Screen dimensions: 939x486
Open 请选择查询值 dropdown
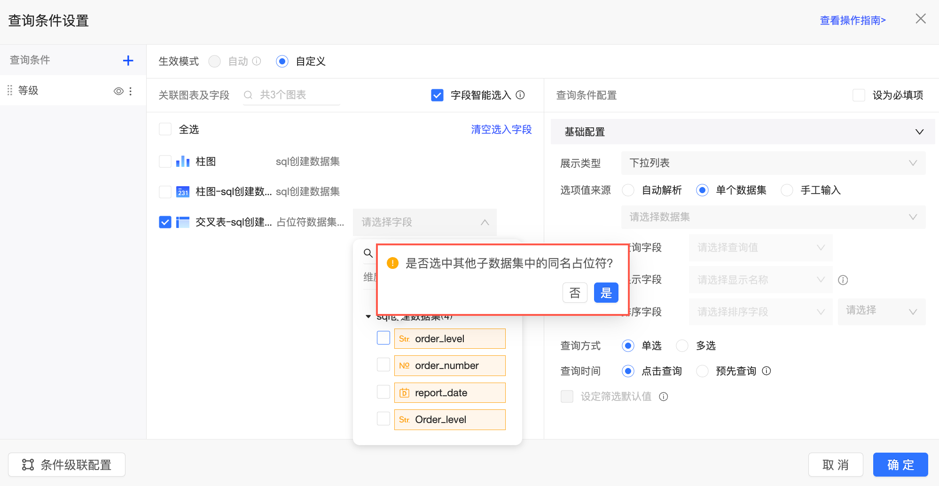(760, 248)
